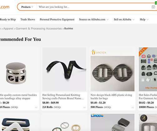
Task: Click the camera image search icon
Action: [153, 7]
